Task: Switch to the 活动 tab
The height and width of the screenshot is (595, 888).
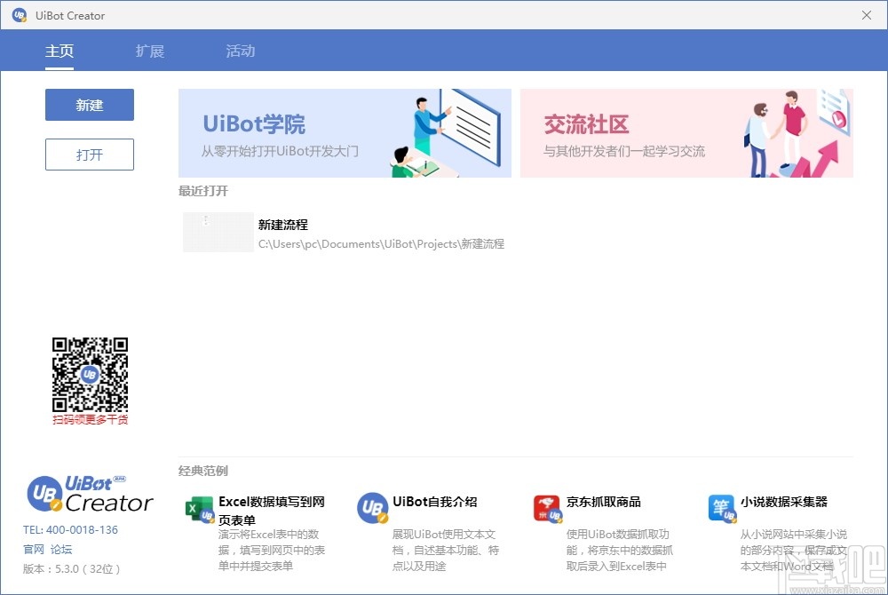Action: (x=241, y=51)
